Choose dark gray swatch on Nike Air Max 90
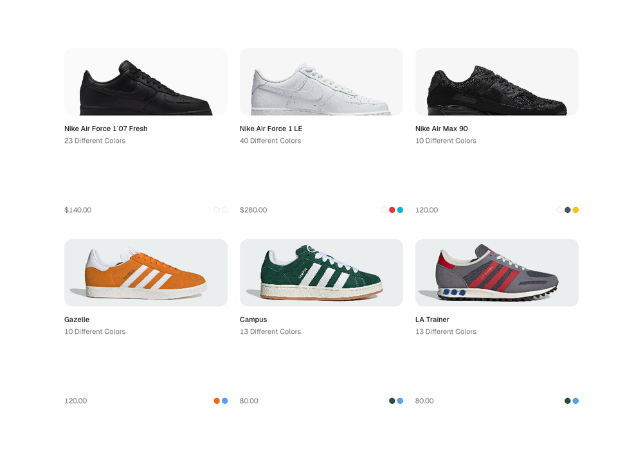 click(568, 210)
